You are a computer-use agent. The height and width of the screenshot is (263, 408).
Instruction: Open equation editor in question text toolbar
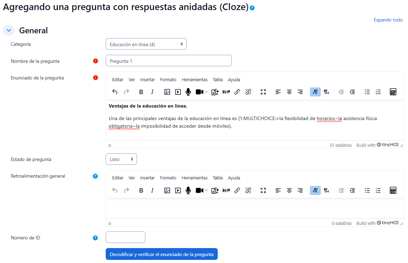[x=393, y=92]
